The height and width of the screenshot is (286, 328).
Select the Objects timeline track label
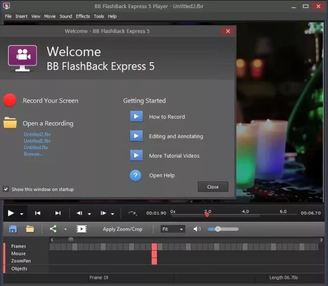coord(19,269)
